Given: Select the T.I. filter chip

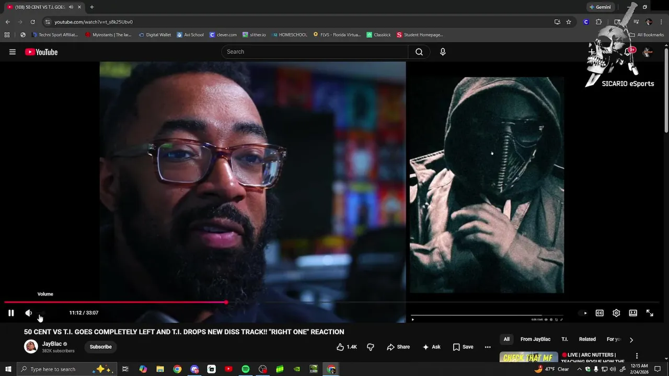Looking at the screenshot, I should click(564, 339).
